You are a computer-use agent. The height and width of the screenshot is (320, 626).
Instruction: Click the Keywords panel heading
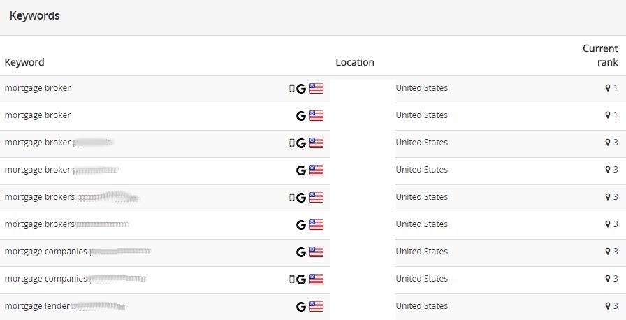click(x=35, y=15)
